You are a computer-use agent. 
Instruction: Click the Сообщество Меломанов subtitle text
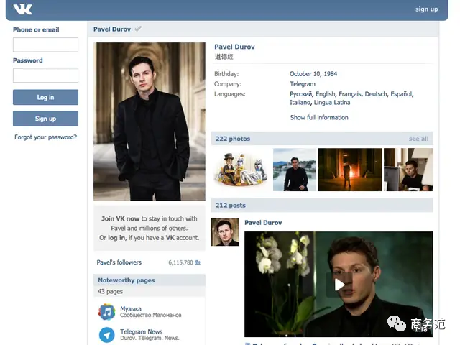(150, 315)
